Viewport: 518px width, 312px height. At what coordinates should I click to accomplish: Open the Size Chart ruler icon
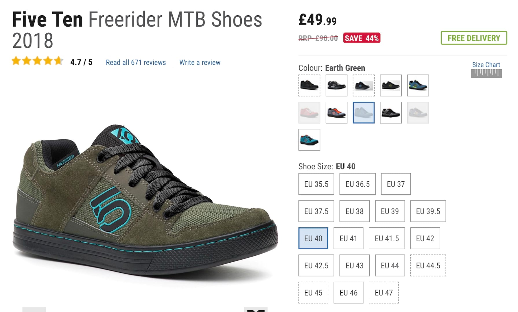(486, 73)
